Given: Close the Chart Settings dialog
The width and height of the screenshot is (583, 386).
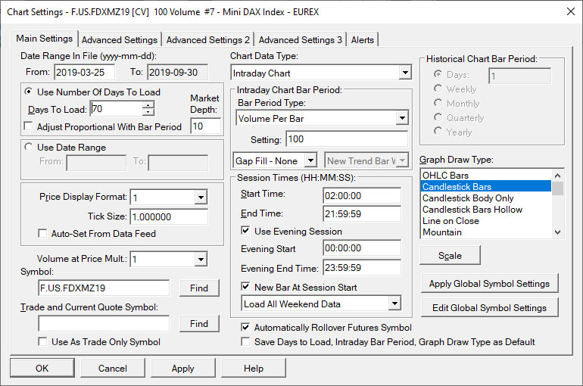Looking at the screenshot, I should click(x=571, y=11).
